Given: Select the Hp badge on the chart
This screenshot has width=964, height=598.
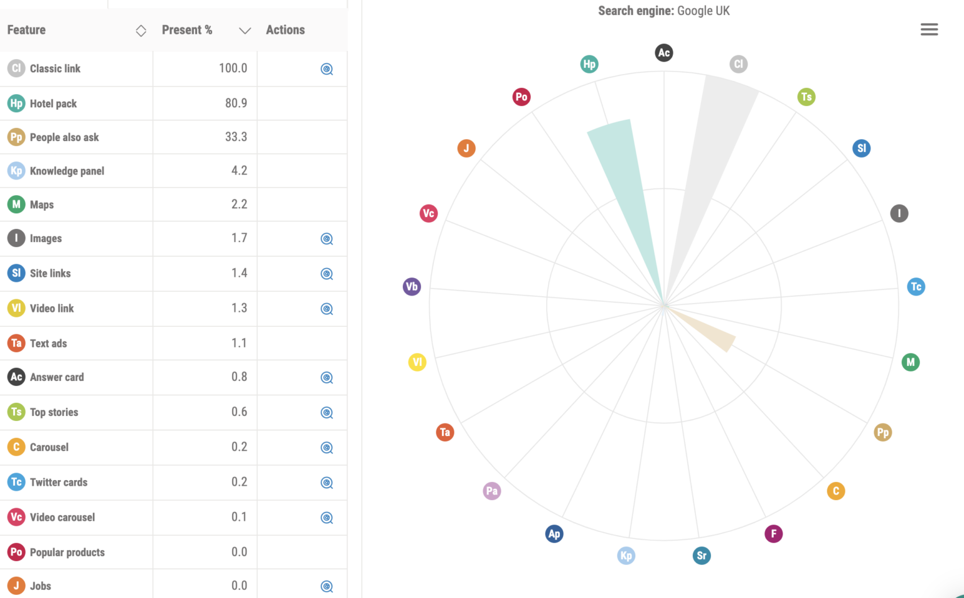Looking at the screenshot, I should pos(589,63).
